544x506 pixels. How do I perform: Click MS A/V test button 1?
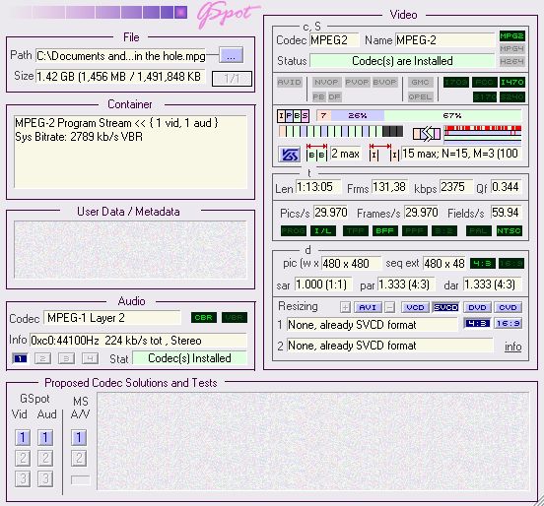point(79,437)
